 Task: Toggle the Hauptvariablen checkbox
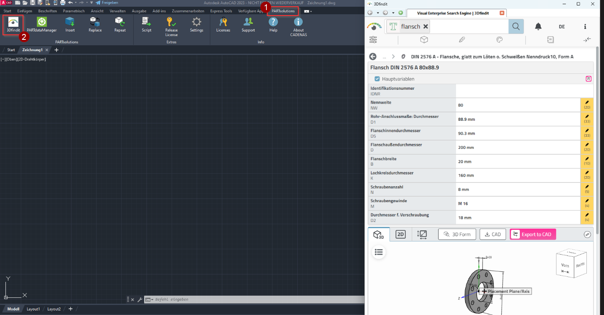coord(377,79)
